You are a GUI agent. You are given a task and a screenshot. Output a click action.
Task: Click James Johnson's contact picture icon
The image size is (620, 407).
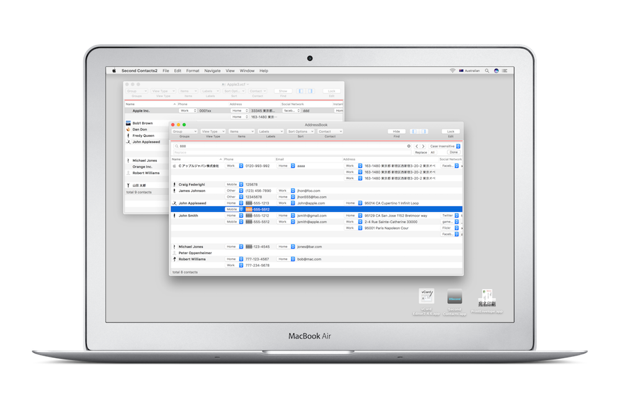pyautogui.click(x=174, y=191)
